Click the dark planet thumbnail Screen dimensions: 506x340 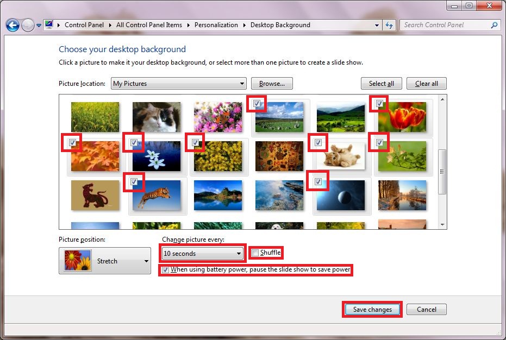341,195
